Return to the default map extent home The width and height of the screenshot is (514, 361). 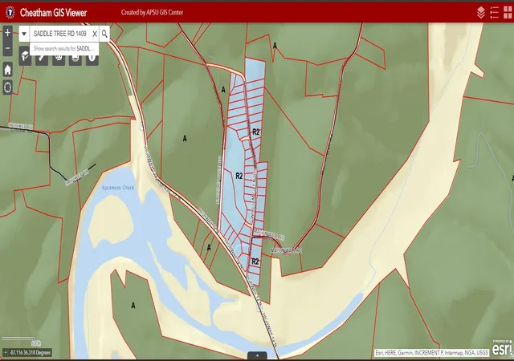(7, 70)
